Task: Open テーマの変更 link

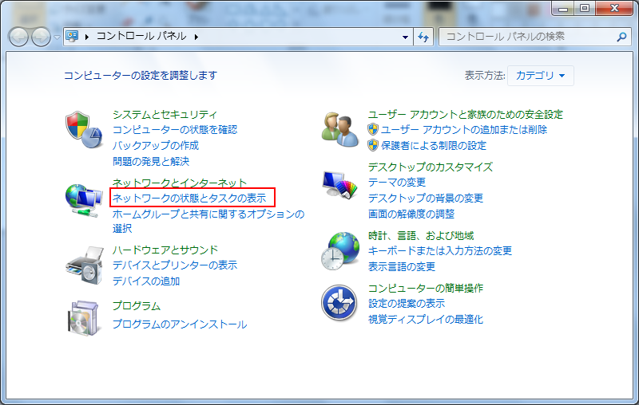Action: tap(396, 182)
